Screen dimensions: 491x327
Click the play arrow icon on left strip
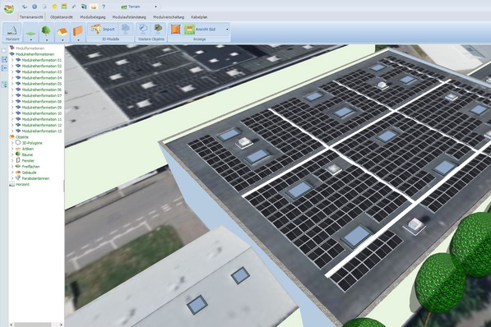coord(4,51)
